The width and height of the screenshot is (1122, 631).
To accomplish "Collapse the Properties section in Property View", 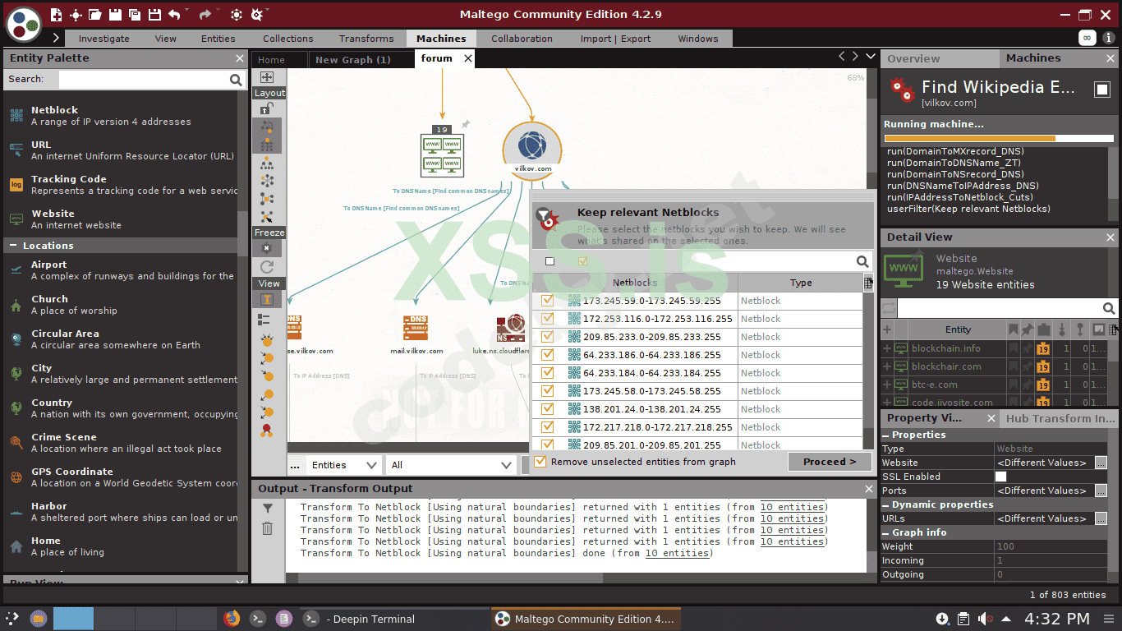I will pyautogui.click(x=886, y=435).
